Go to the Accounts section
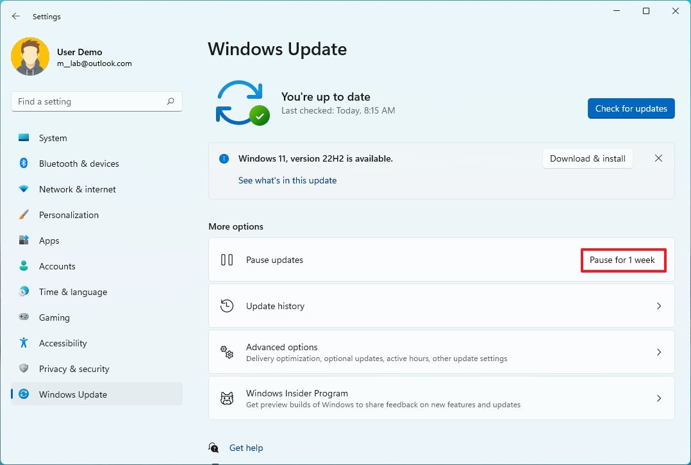 pos(57,266)
